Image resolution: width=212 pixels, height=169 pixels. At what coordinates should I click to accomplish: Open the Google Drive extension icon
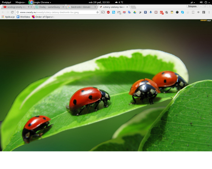135,12
